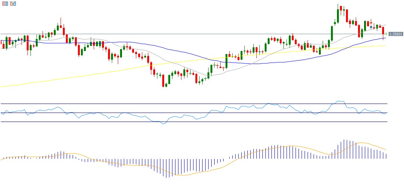Image resolution: width=404 pixels, height=188 pixels.
Task: Click the highest green candle near the top
Action: (x=338, y=16)
